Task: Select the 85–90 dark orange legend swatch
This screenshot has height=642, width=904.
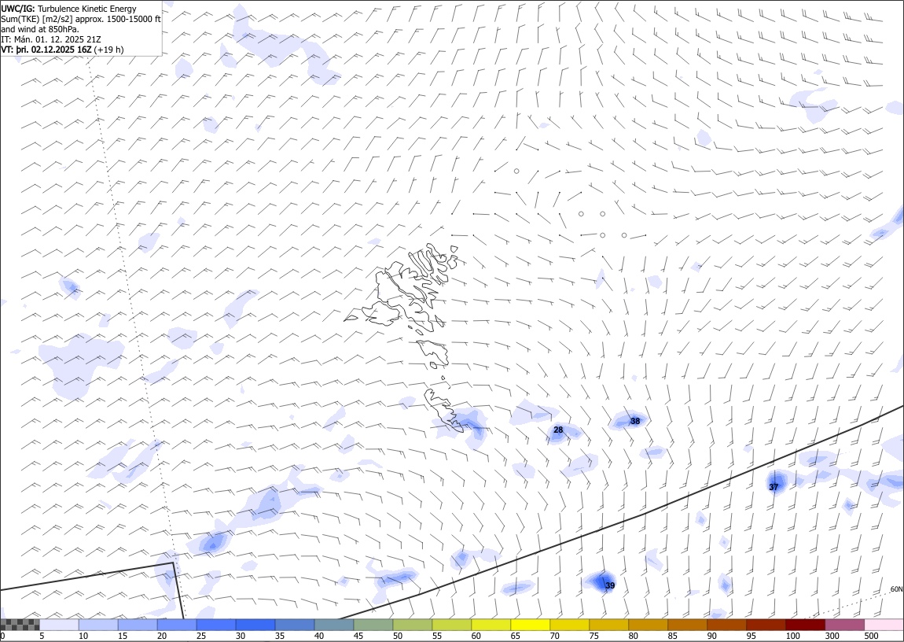Action: pyautogui.click(x=687, y=625)
